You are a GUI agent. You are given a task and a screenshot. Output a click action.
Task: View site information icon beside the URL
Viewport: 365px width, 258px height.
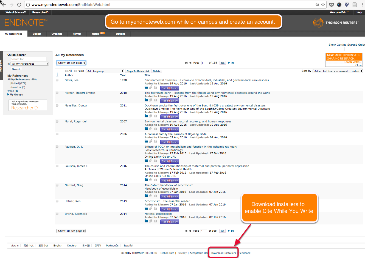coord(28,5)
